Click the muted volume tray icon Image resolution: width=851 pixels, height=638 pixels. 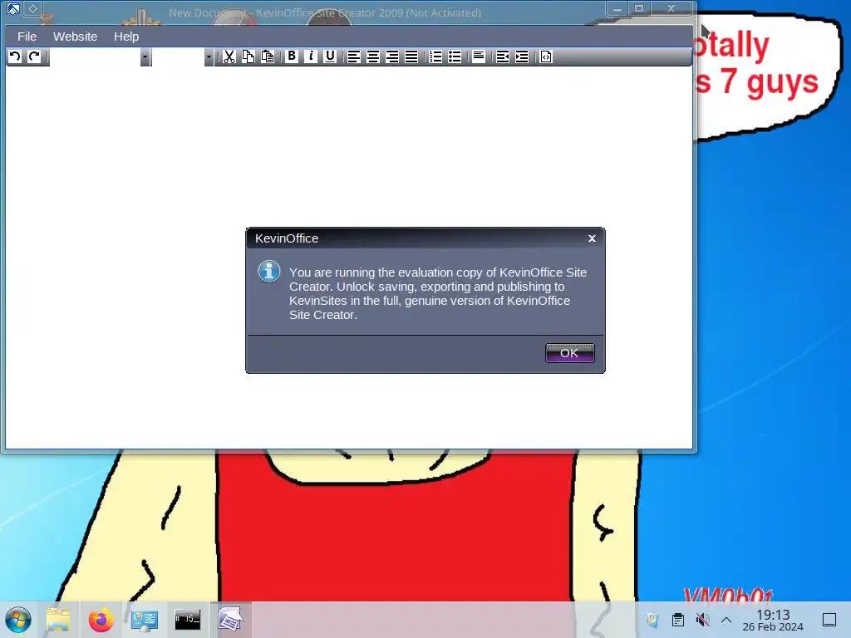[x=702, y=620]
